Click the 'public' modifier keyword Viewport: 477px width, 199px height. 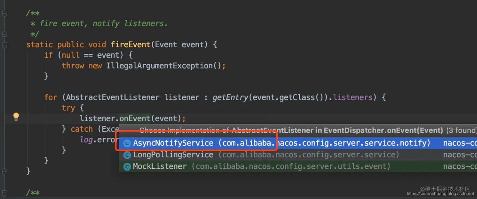[70, 45]
